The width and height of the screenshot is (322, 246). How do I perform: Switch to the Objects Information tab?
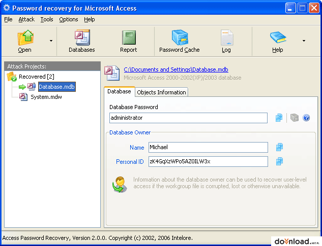[x=161, y=92]
